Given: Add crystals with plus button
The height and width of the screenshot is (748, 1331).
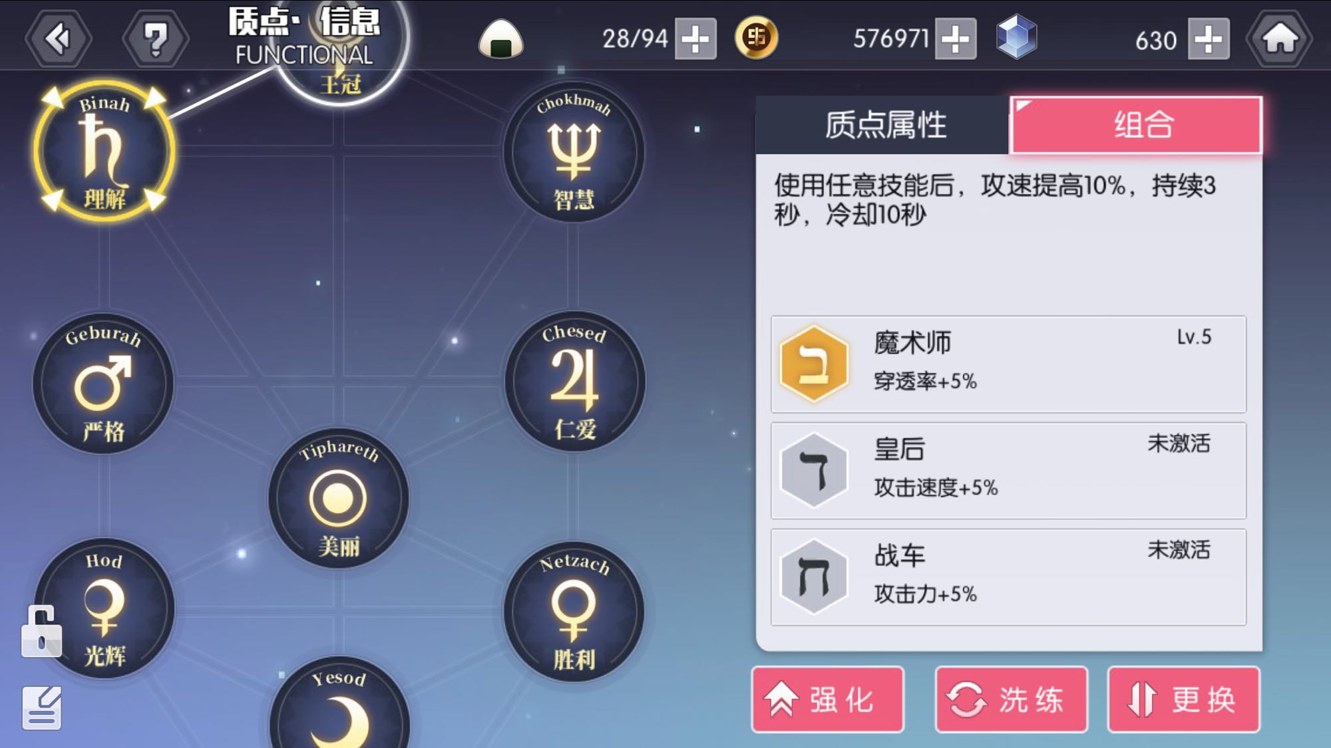Looking at the screenshot, I should coord(1209,39).
